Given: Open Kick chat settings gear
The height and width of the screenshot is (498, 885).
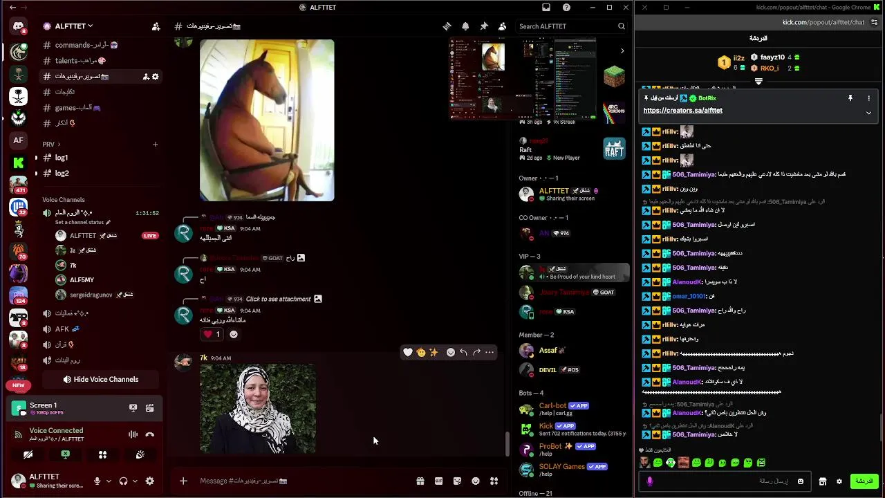Looking at the screenshot, I should point(839,481).
